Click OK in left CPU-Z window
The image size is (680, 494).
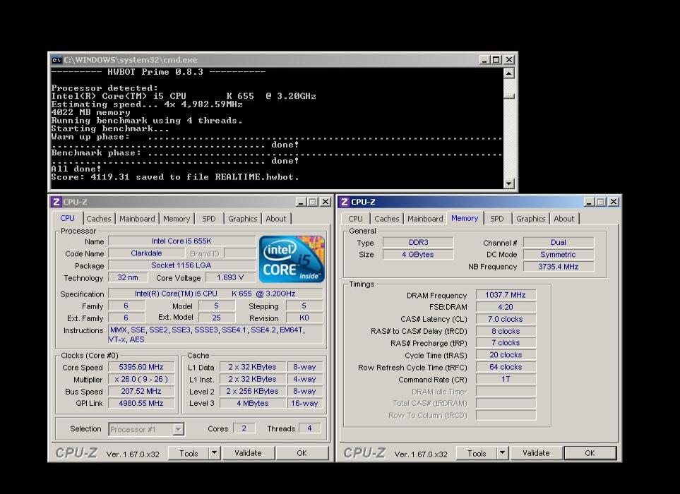point(302,453)
